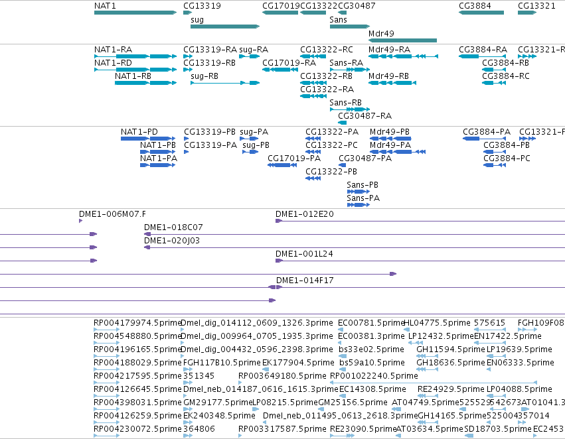Click the CG17019-PA protein label

coord(294,158)
